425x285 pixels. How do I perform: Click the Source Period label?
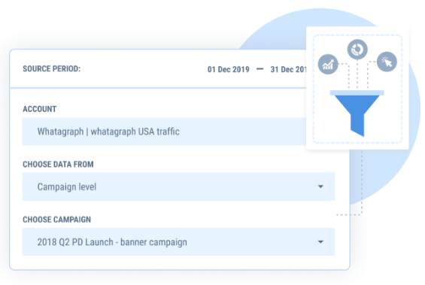(x=51, y=69)
